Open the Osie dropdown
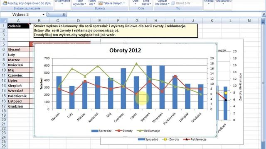The image size is (266, 149). coord(135,2)
